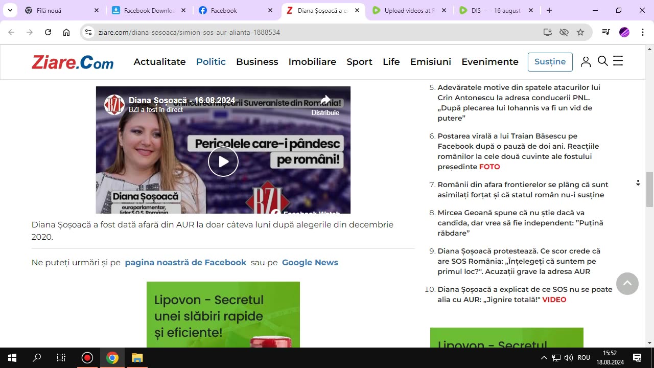Close the Filă nouă tab
The image size is (654, 368).
(97, 10)
